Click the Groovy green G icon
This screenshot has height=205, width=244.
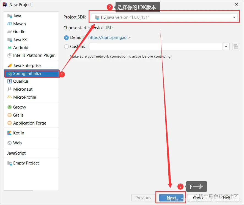[x=10, y=107]
